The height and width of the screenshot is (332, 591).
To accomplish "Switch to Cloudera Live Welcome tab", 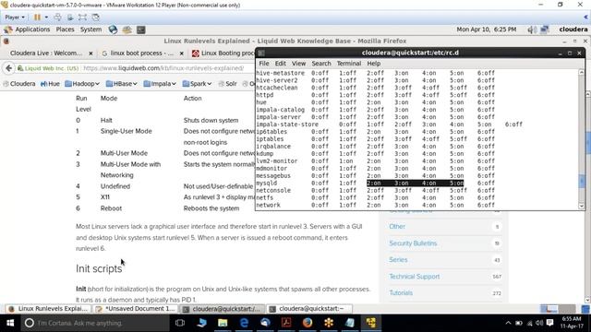I will click(x=46, y=53).
